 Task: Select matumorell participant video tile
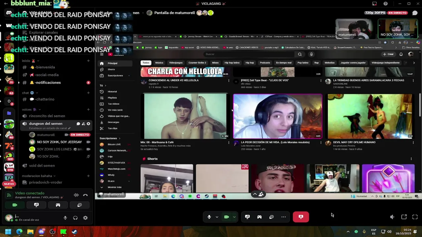click(x=354, y=29)
